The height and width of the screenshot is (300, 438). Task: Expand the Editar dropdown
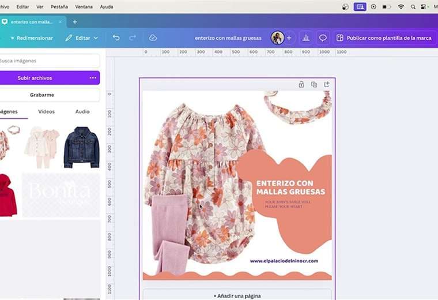click(x=82, y=37)
